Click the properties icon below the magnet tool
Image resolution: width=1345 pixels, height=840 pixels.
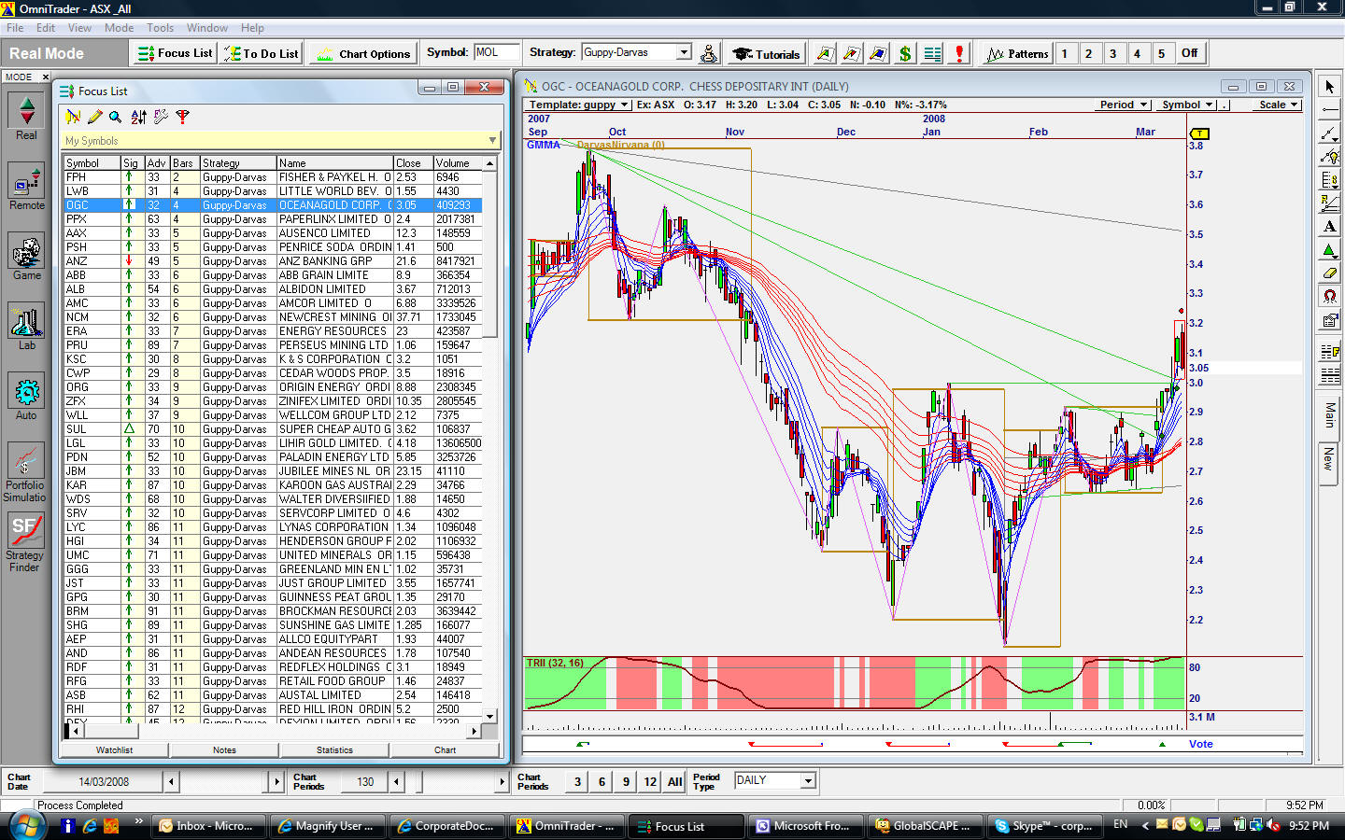coord(1329,320)
